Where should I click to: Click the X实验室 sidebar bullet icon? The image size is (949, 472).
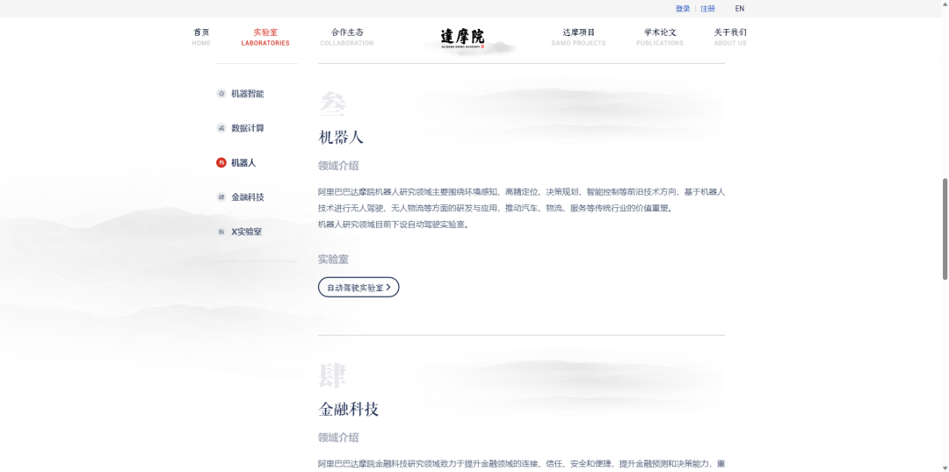click(x=221, y=232)
